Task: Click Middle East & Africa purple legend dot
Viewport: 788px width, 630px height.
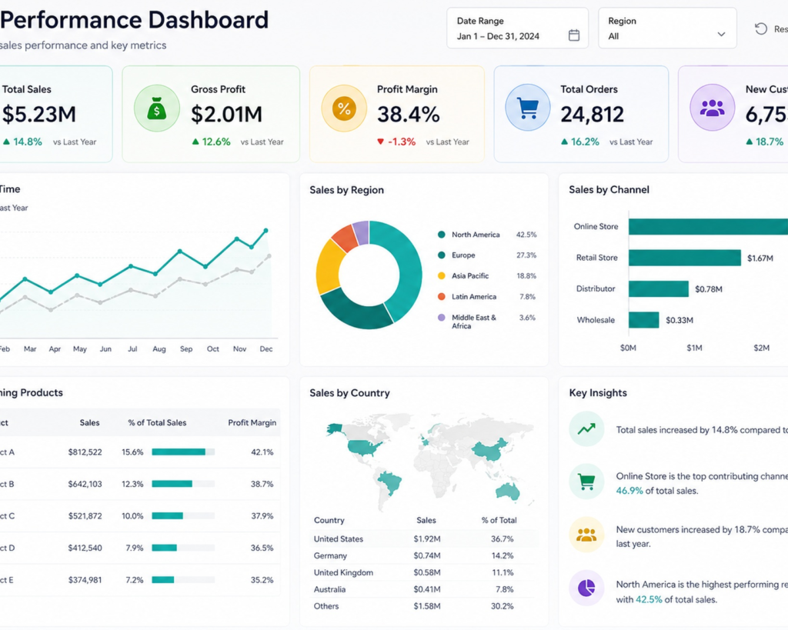Action: click(441, 318)
